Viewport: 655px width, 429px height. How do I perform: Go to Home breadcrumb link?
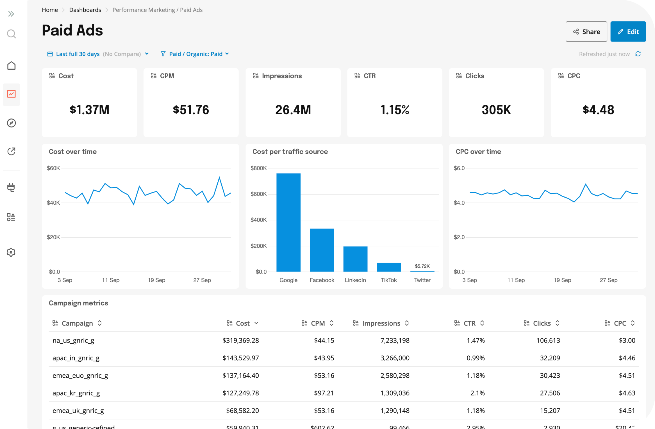pos(50,10)
